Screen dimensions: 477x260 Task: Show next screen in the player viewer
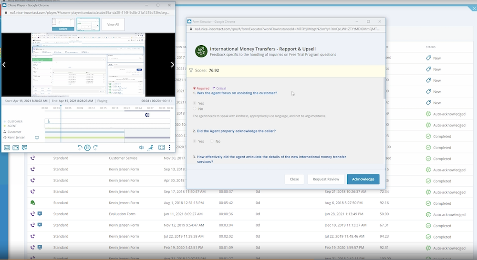(x=173, y=65)
